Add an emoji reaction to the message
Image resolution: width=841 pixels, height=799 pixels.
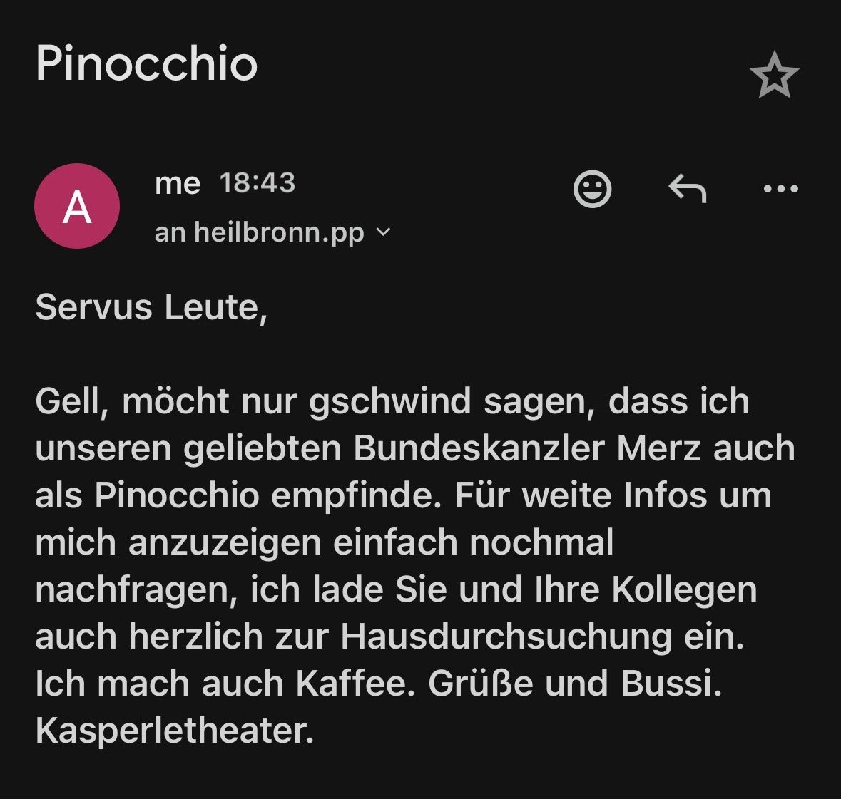point(592,189)
